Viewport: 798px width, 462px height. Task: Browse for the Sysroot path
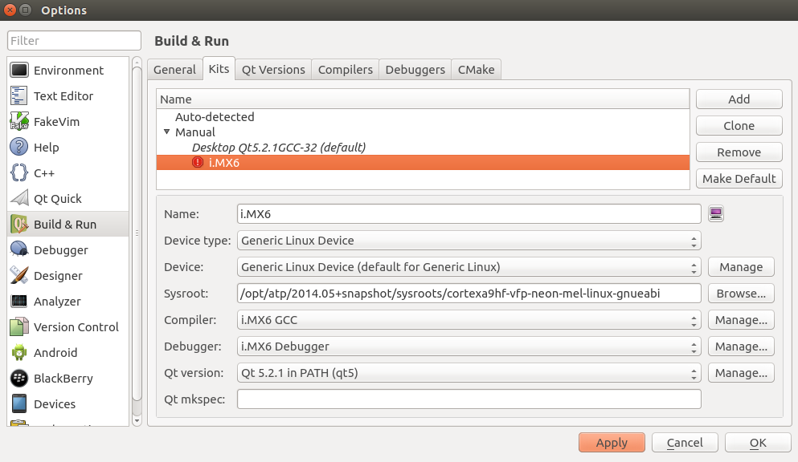(741, 294)
